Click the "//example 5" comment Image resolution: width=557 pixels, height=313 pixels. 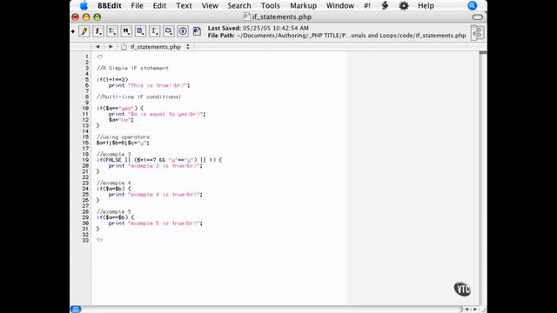pos(114,212)
